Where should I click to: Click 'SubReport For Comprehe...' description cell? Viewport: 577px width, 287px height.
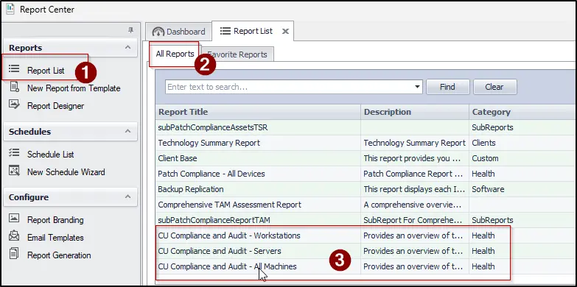click(x=415, y=220)
